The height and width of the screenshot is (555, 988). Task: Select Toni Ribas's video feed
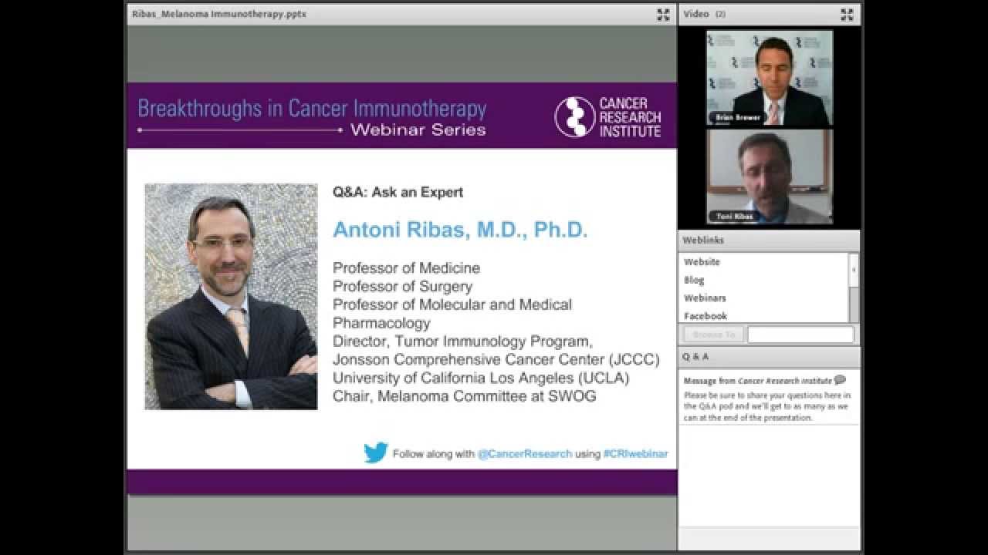tap(769, 177)
